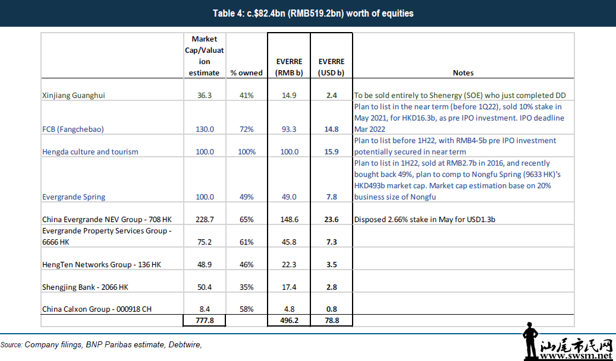The height and width of the screenshot is (361, 616).
Task: Select the RMB value 148.6
Action: [x=290, y=219]
